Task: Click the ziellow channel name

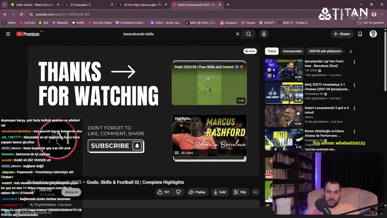Action: click(x=309, y=117)
